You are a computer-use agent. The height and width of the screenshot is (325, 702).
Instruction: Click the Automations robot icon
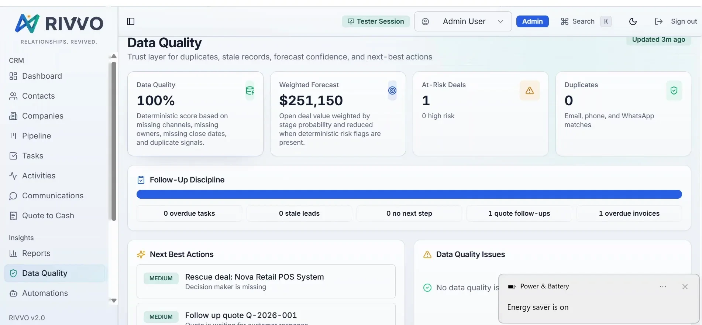coord(13,293)
